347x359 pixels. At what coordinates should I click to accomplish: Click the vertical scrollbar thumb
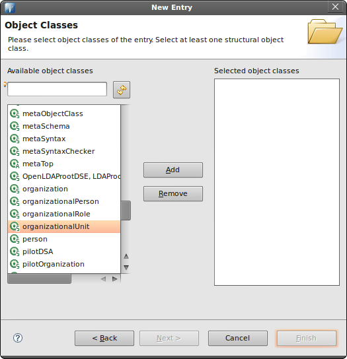pos(126,211)
